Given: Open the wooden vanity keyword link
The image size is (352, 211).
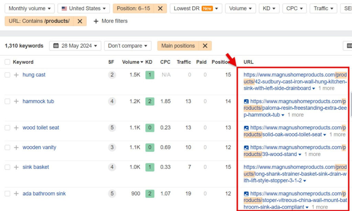Looking at the screenshot, I should coord(39,147).
